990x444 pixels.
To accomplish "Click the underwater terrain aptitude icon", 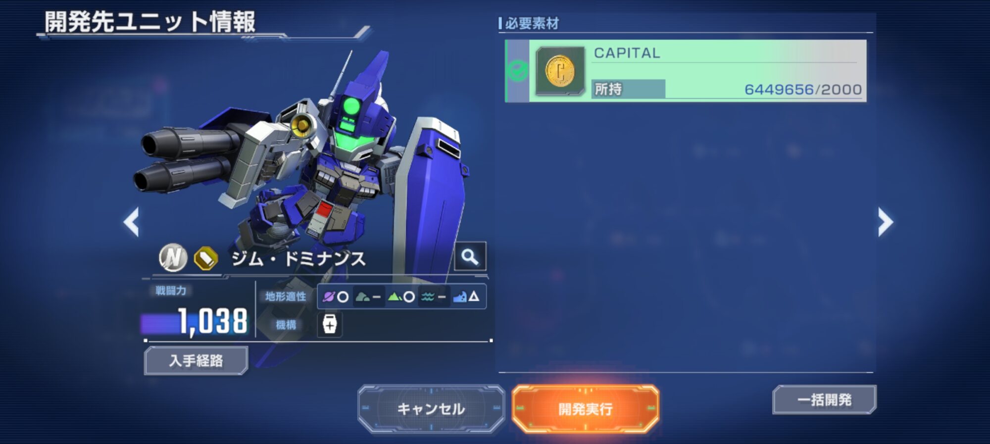I will click(460, 296).
